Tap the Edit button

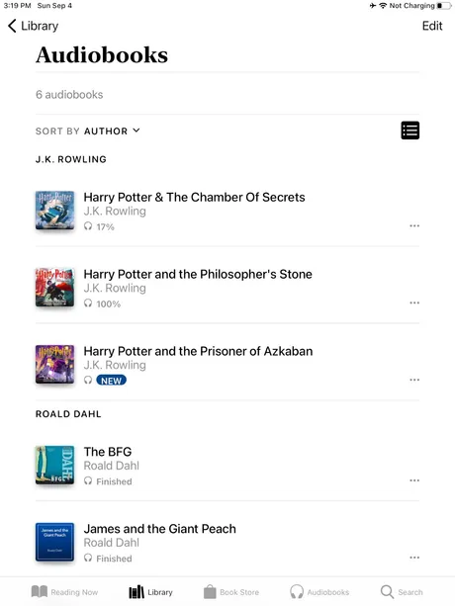(x=432, y=26)
